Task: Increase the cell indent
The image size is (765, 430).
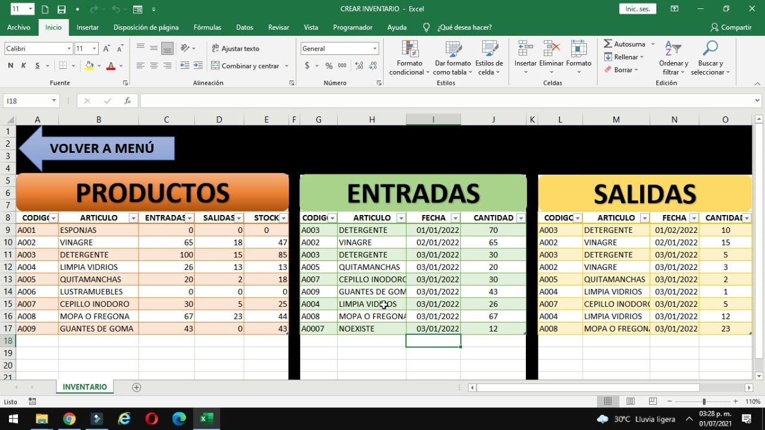Action: (x=198, y=66)
